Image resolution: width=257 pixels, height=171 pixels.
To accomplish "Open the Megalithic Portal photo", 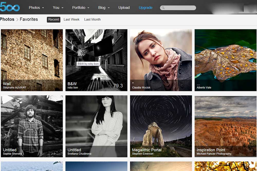I will pyautogui.click(x=161, y=127).
